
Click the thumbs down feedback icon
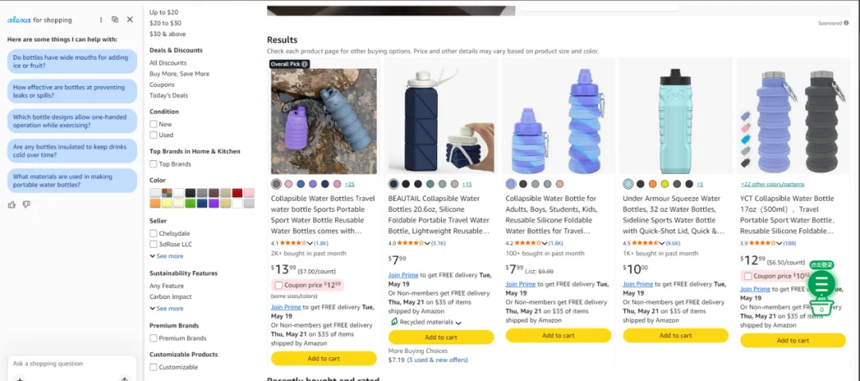pyautogui.click(x=25, y=205)
